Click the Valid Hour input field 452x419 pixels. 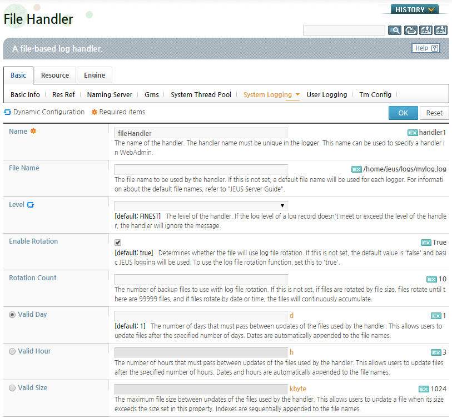[201, 352]
